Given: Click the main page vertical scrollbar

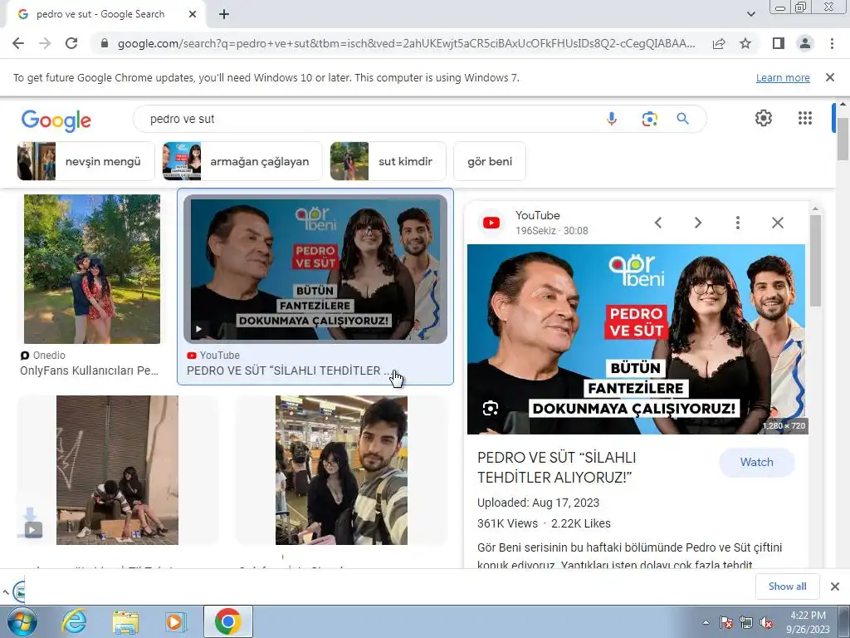Looking at the screenshot, I should click(843, 139).
